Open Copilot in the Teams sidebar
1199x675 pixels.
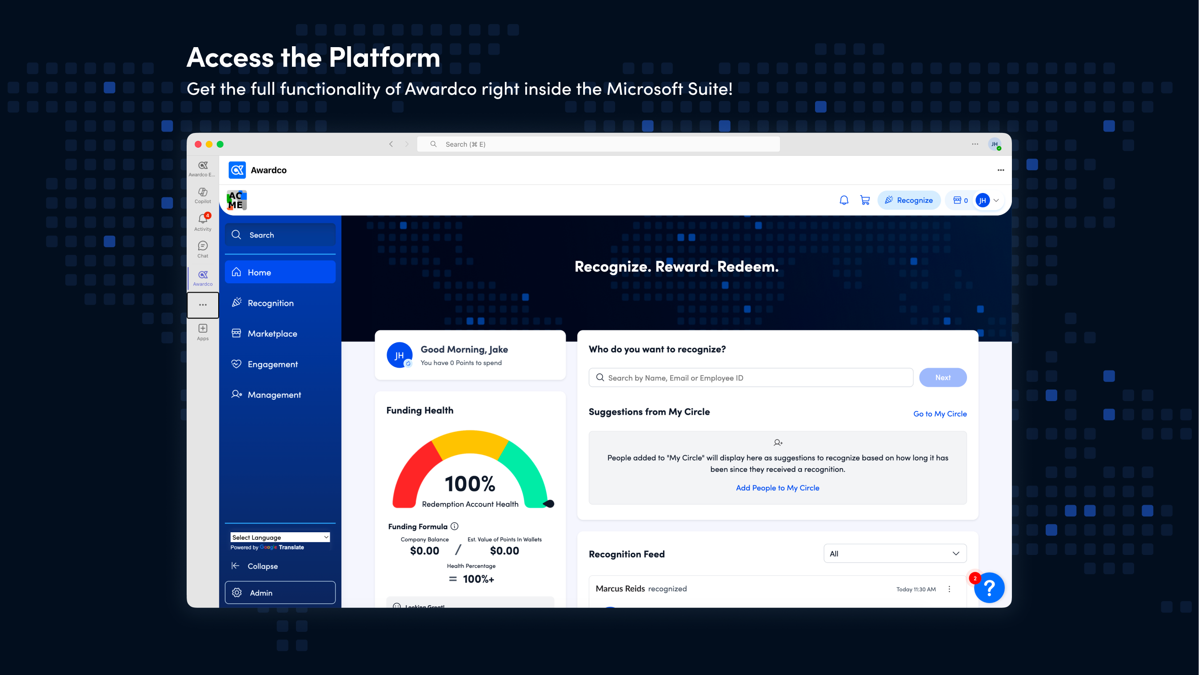point(203,196)
